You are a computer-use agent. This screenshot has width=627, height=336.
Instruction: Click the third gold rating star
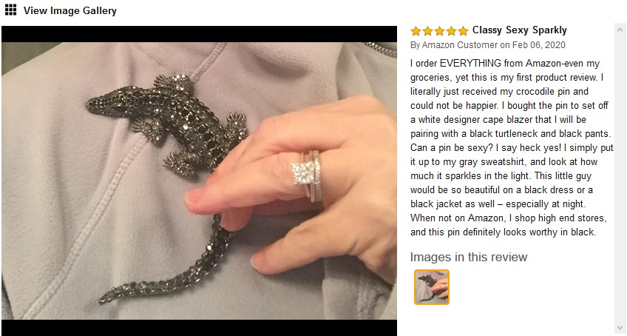tap(439, 31)
